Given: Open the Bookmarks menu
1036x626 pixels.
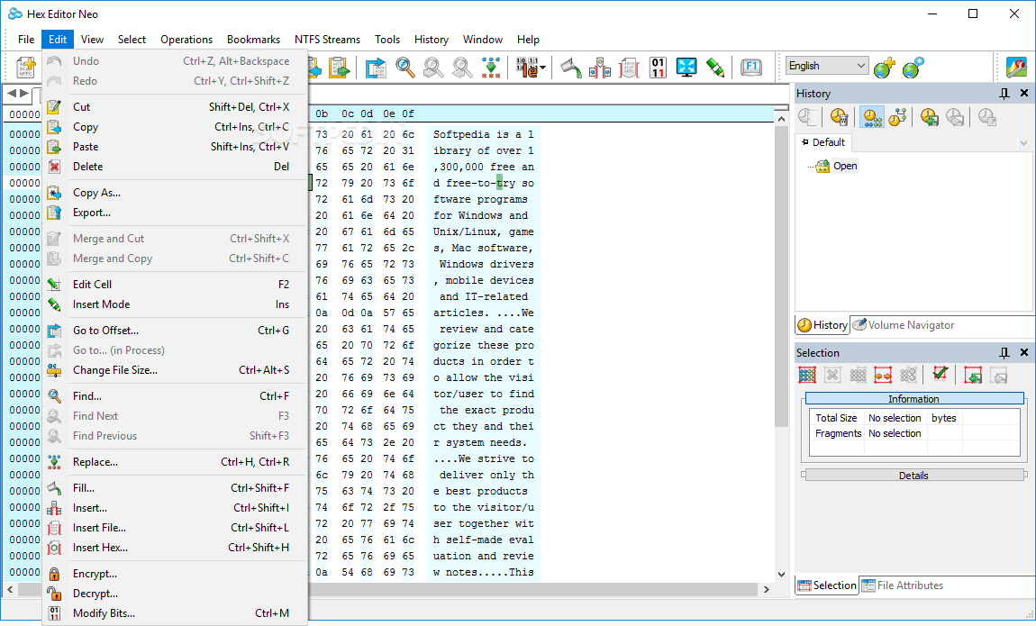Looking at the screenshot, I should (x=253, y=40).
